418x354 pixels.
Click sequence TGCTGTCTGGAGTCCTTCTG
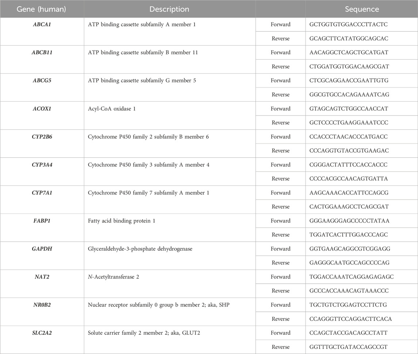tap(348, 305)
